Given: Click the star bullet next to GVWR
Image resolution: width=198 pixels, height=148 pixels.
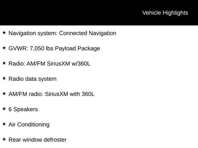Looking at the screenshot, I should 4,48.
